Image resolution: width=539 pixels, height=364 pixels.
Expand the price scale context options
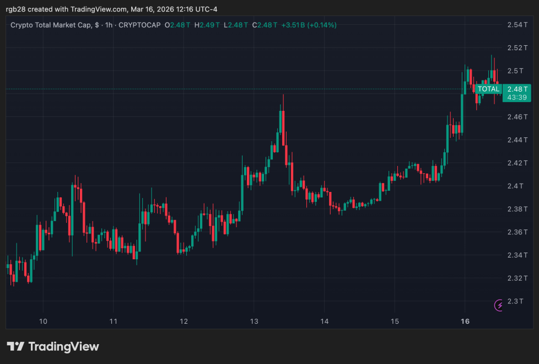click(x=517, y=165)
